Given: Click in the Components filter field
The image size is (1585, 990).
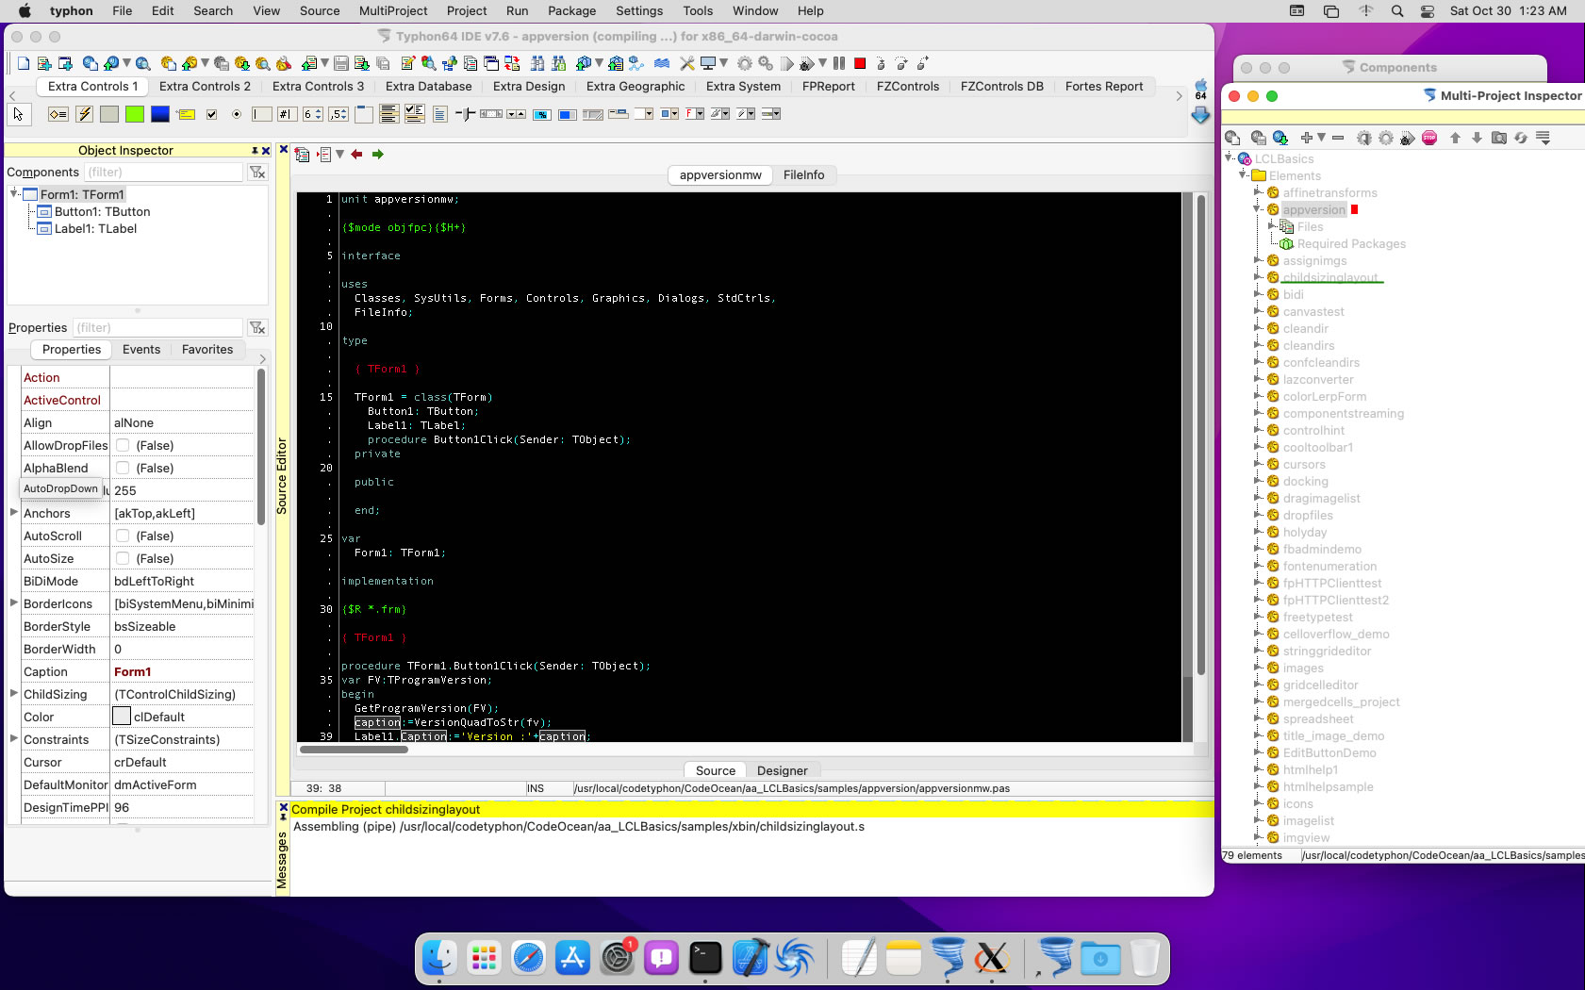Looking at the screenshot, I should pyautogui.click(x=163, y=173).
